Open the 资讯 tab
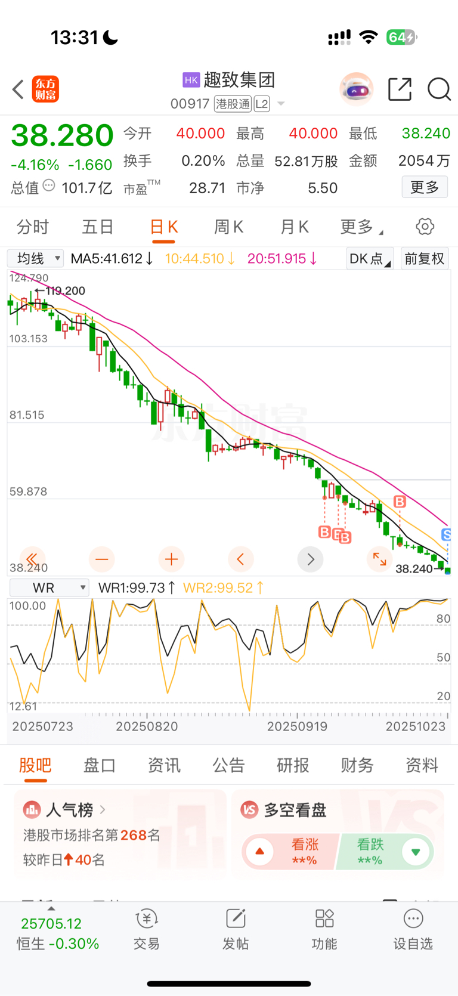The image size is (458, 996). pyautogui.click(x=164, y=765)
